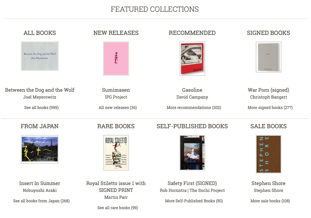Open the War Porn grey book cover
The width and height of the screenshot is (311, 218).
pos(269,57)
